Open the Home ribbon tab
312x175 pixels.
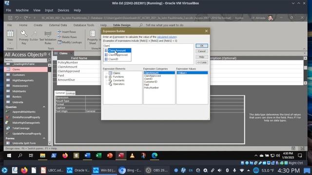click(x=23, y=25)
